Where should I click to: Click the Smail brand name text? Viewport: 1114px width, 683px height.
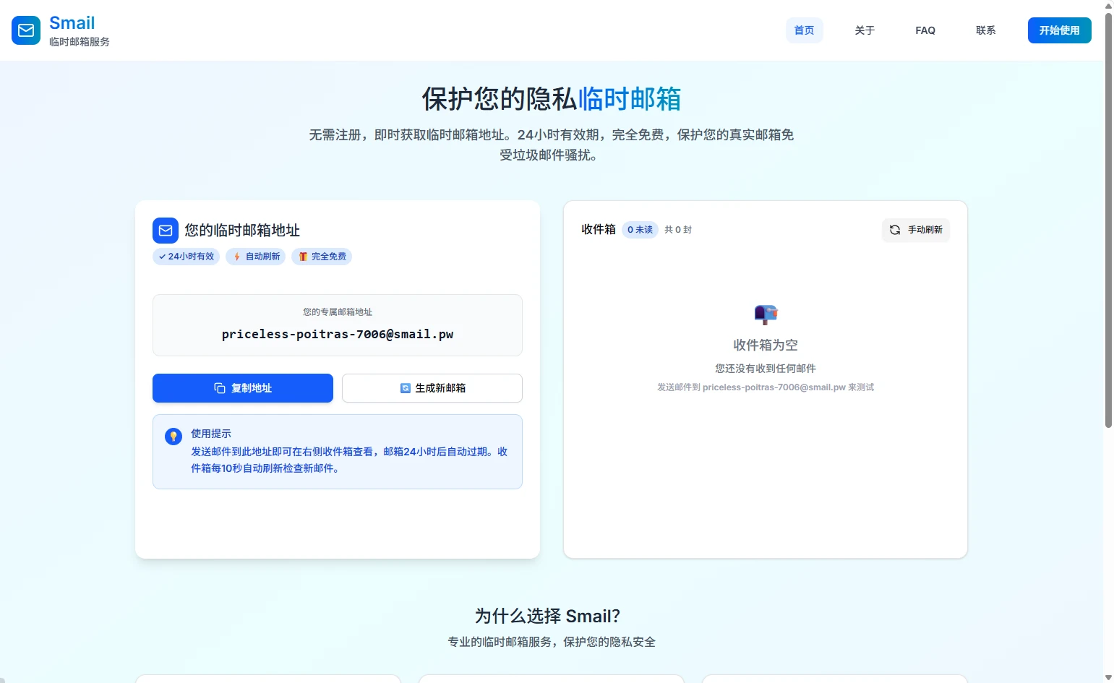pyautogui.click(x=72, y=23)
